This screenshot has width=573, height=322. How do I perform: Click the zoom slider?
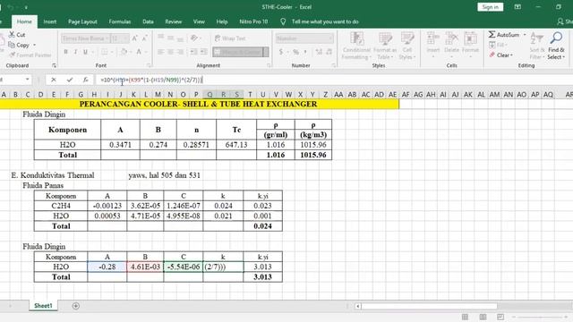pyautogui.click(x=541, y=317)
